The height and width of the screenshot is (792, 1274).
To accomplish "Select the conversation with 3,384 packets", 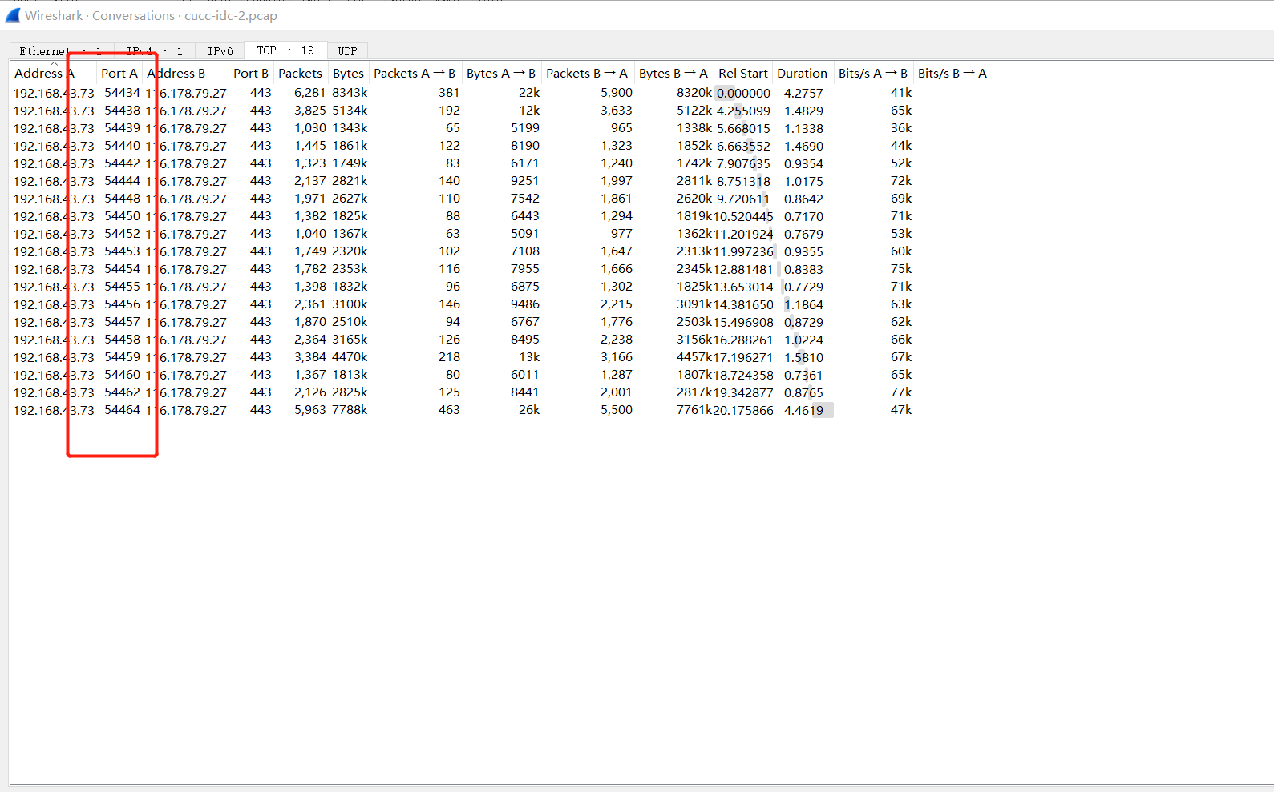I will [x=309, y=357].
